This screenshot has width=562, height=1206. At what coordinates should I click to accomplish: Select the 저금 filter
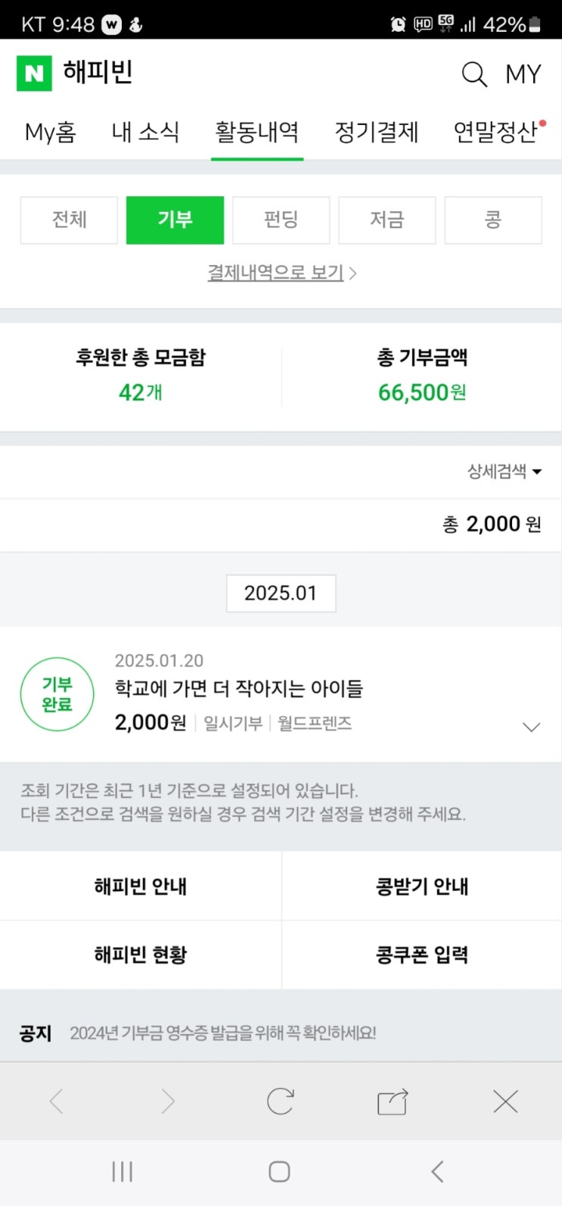pos(387,220)
